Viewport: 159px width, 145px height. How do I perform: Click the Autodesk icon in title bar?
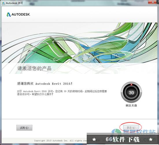click(3, 3)
